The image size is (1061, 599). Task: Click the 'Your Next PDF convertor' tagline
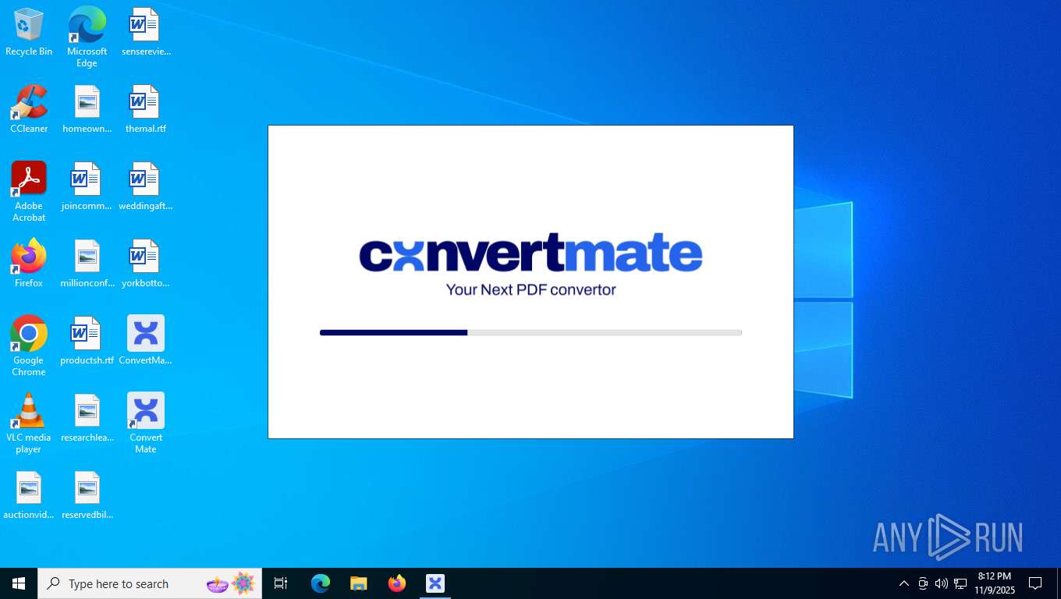tap(530, 289)
